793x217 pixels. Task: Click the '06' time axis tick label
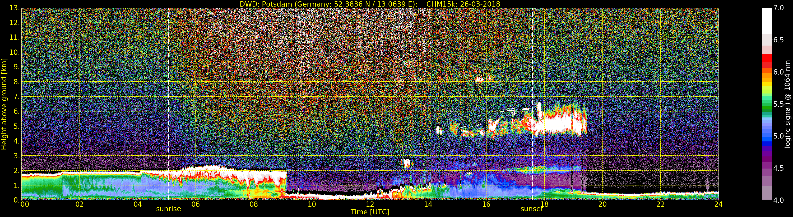click(x=196, y=204)
